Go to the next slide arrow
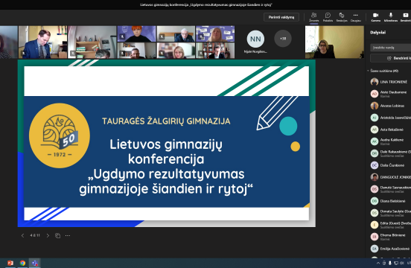The image size is (411, 268). coord(48,235)
